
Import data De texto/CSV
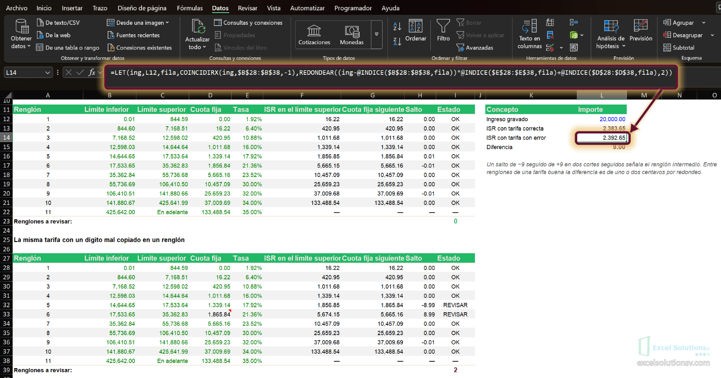tap(58, 23)
